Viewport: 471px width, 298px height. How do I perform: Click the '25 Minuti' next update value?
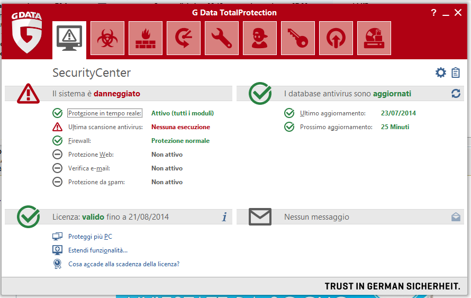pos(395,127)
